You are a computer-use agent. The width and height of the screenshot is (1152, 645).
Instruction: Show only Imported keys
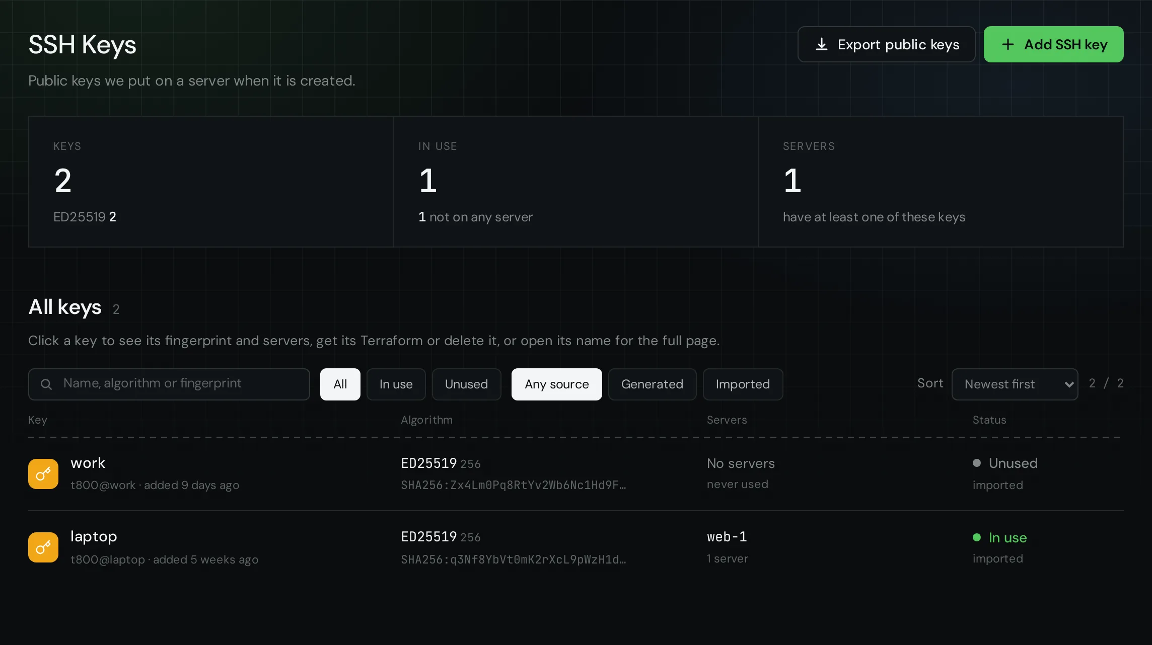click(743, 384)
